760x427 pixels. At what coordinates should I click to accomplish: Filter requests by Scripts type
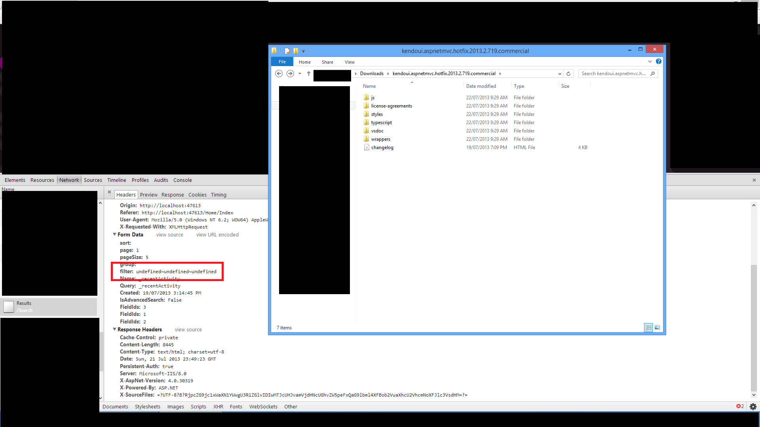[x=198, y=406]
